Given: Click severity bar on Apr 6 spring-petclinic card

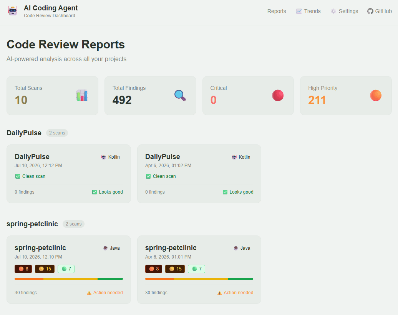Looking at the screenshot, I should 199,279.
